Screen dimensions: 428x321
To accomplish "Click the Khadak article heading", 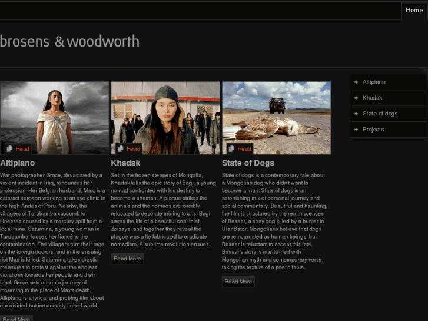I will point(125,163).
